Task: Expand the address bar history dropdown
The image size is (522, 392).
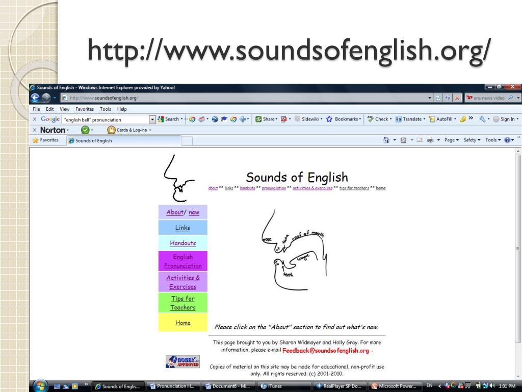Action: click(430, 98)
